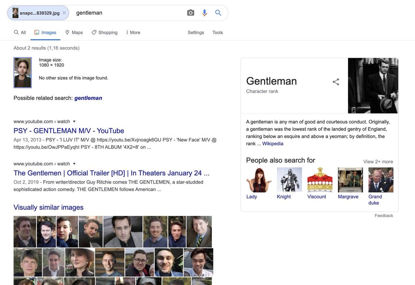415x285 pixels.
Task: Expand options arrow for PSY YouTube result
Action: click(x=74, y=121)
